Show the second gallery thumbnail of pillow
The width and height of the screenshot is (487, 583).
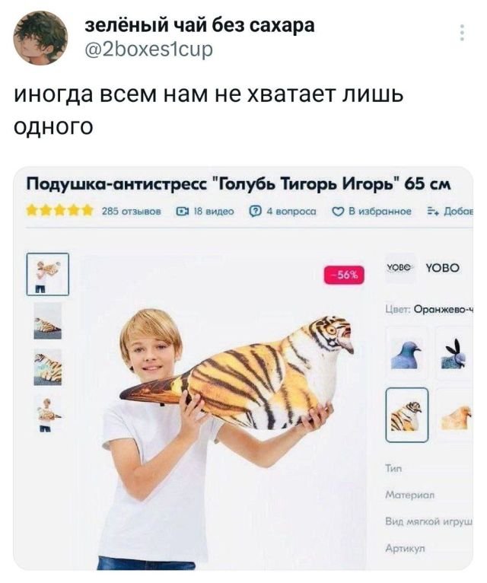tap(48, 321)
